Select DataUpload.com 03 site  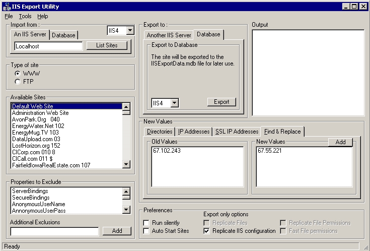[x=66, y=139]
